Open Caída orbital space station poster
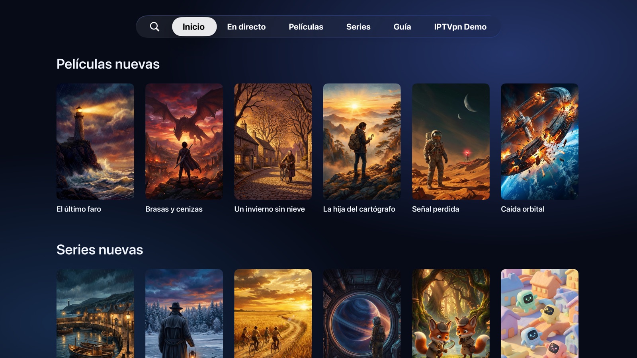 [539, 142]
